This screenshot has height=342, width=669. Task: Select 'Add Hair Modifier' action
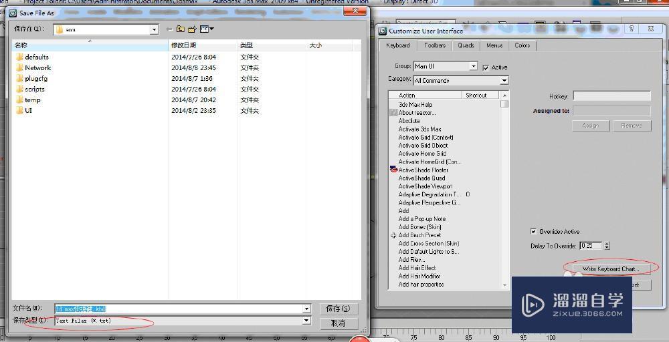419,276
